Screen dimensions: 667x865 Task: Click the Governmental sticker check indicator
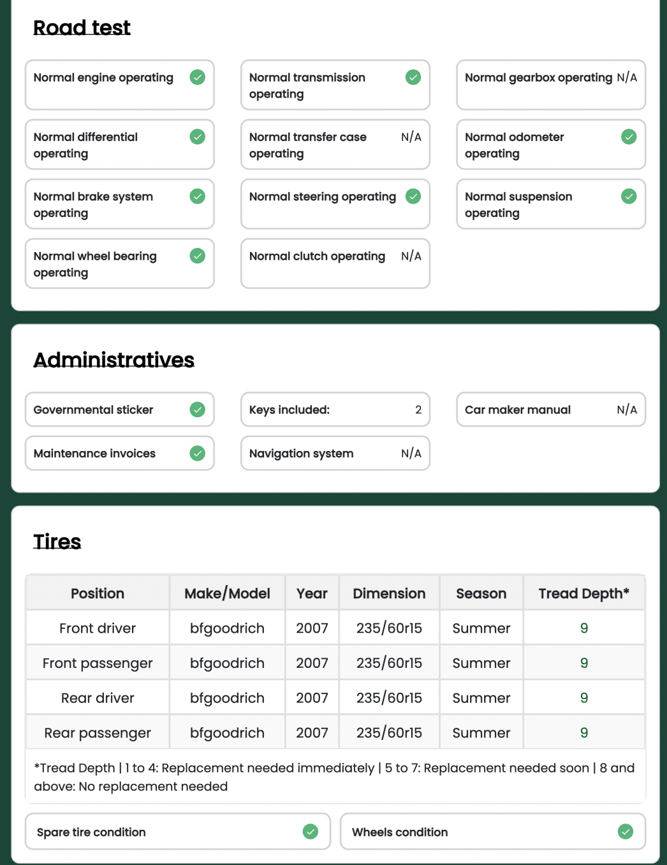point(198,410)
